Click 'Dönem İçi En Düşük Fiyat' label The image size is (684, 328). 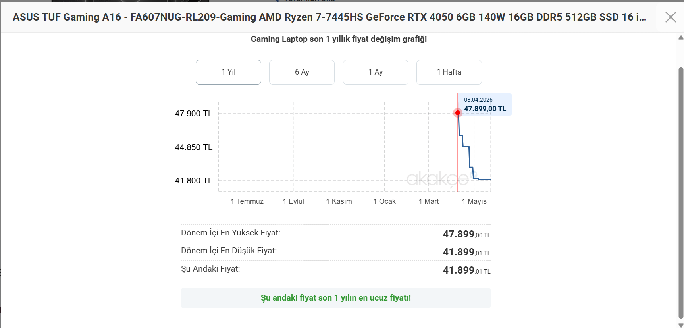tap(229, 251)
